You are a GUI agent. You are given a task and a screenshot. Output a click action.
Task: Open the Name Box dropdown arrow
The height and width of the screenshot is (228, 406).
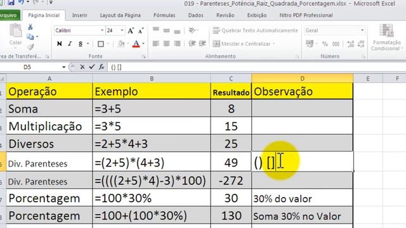(x=63, y=67)
